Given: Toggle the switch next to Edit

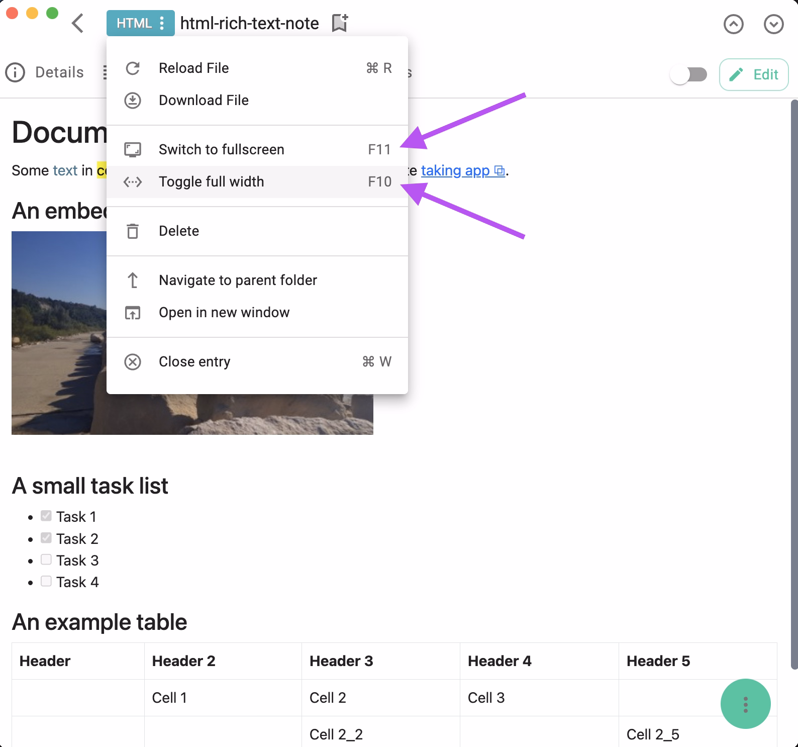Looking at the screenshot, I should tap(688, 75).
